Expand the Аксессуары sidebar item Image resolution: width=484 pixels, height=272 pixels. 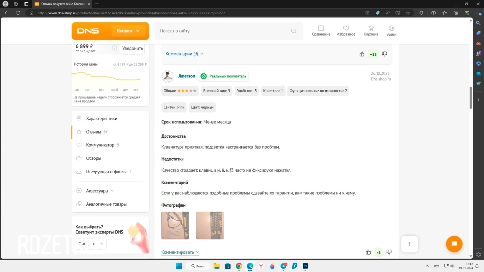[x=99, y=191]
